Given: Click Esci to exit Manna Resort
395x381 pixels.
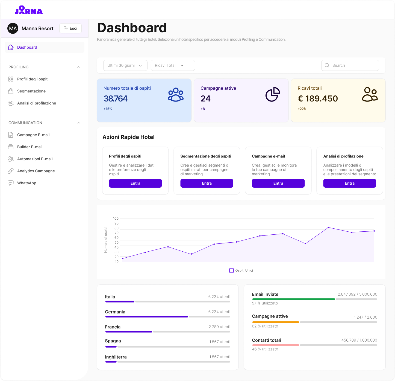Looking at the screenshot, I should pyautogui.click(x=70, y=28).
